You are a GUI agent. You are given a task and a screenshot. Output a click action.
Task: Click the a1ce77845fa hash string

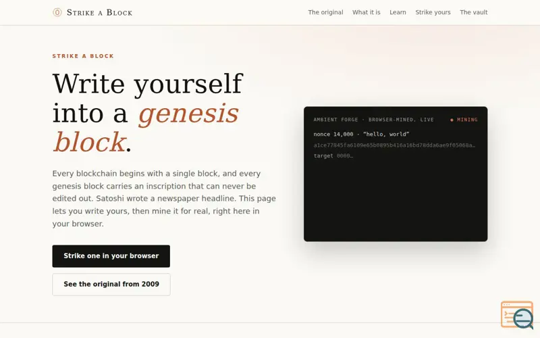(x=394, y=145)
